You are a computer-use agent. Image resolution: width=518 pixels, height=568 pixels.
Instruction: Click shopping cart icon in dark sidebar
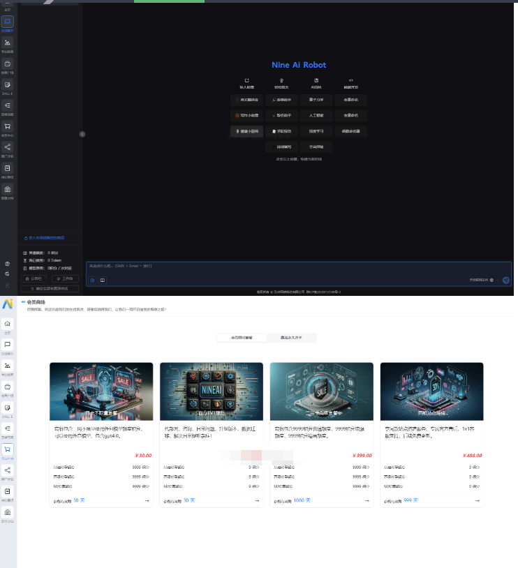click(7, 126)
